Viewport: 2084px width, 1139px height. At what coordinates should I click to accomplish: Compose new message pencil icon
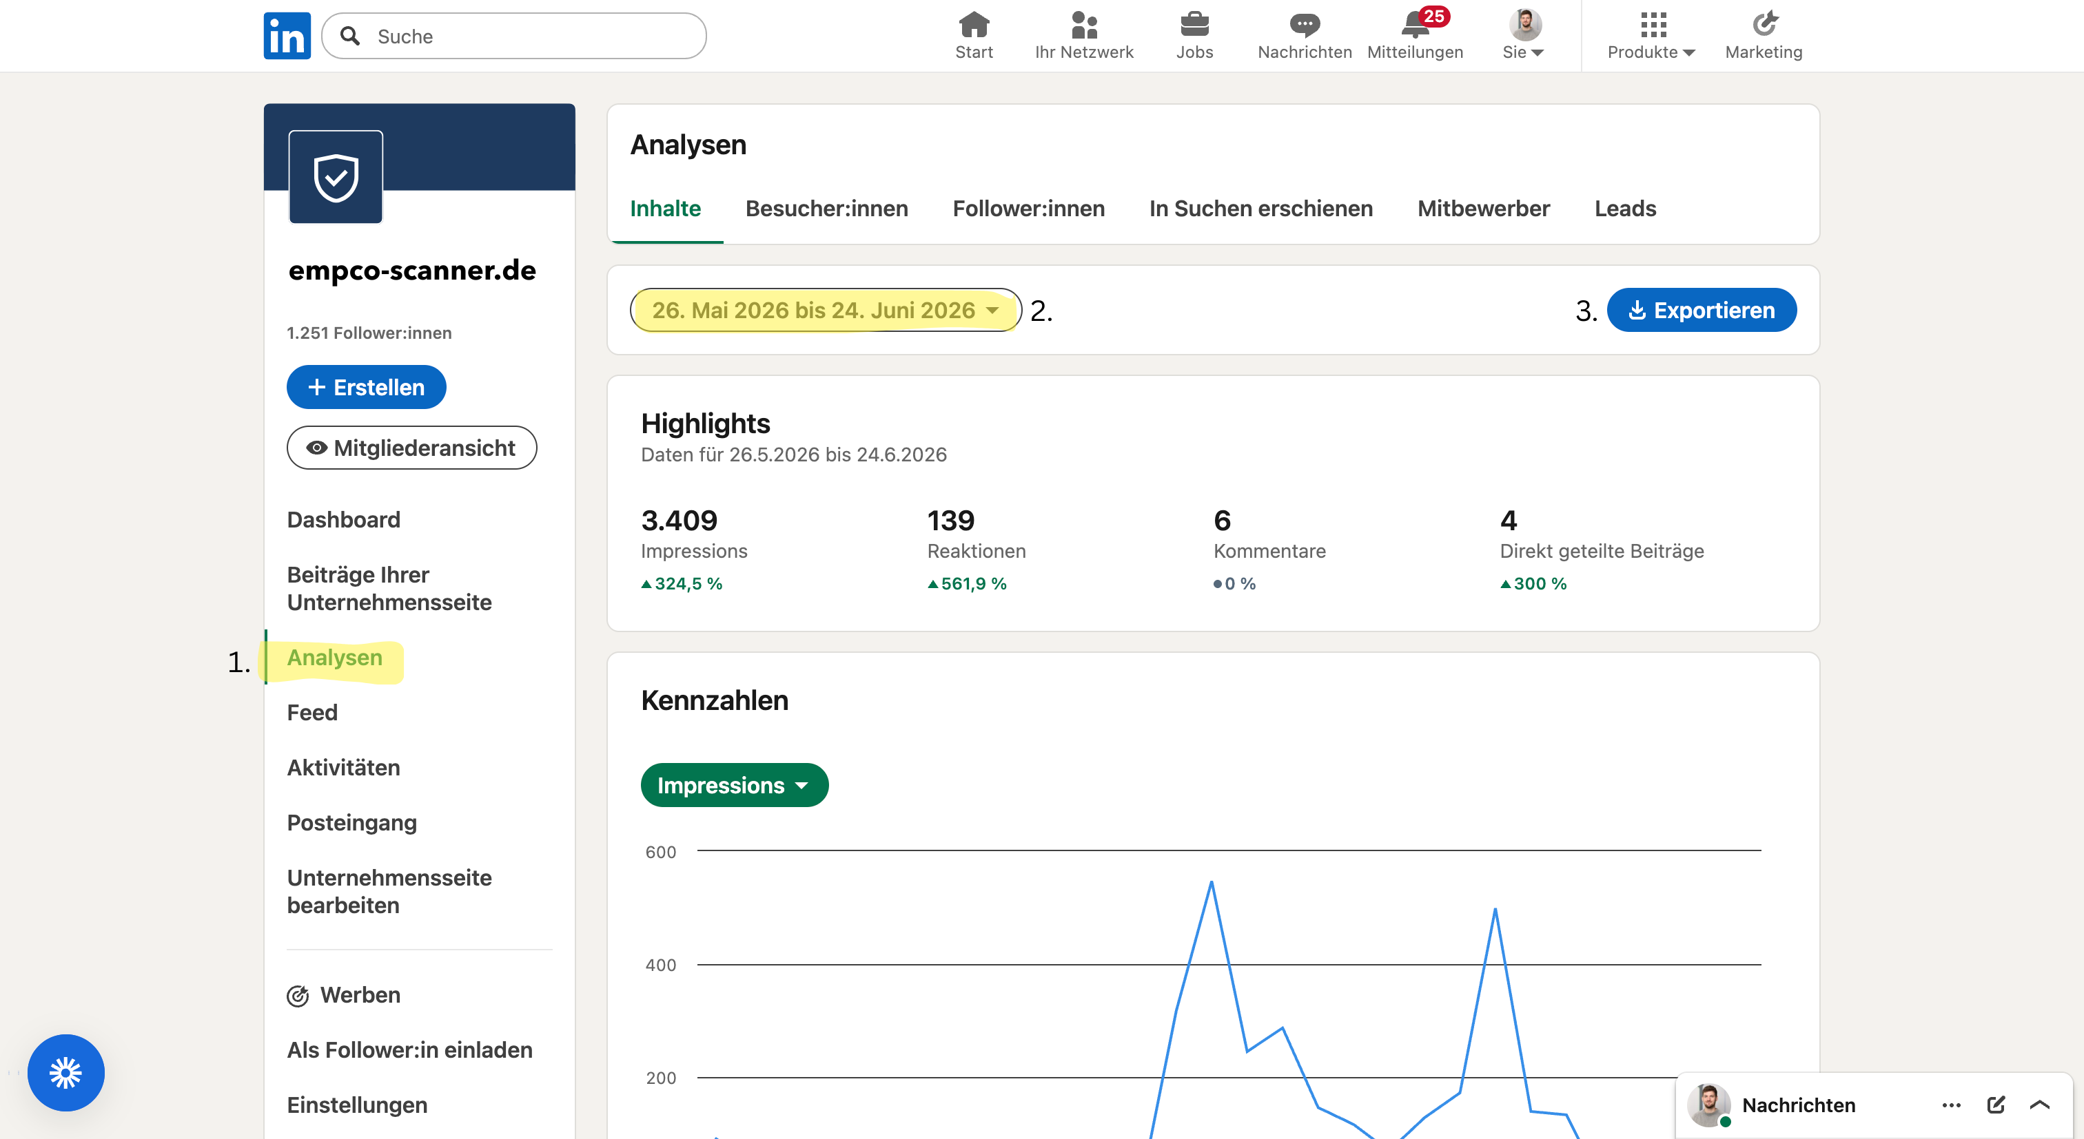1996,1105
